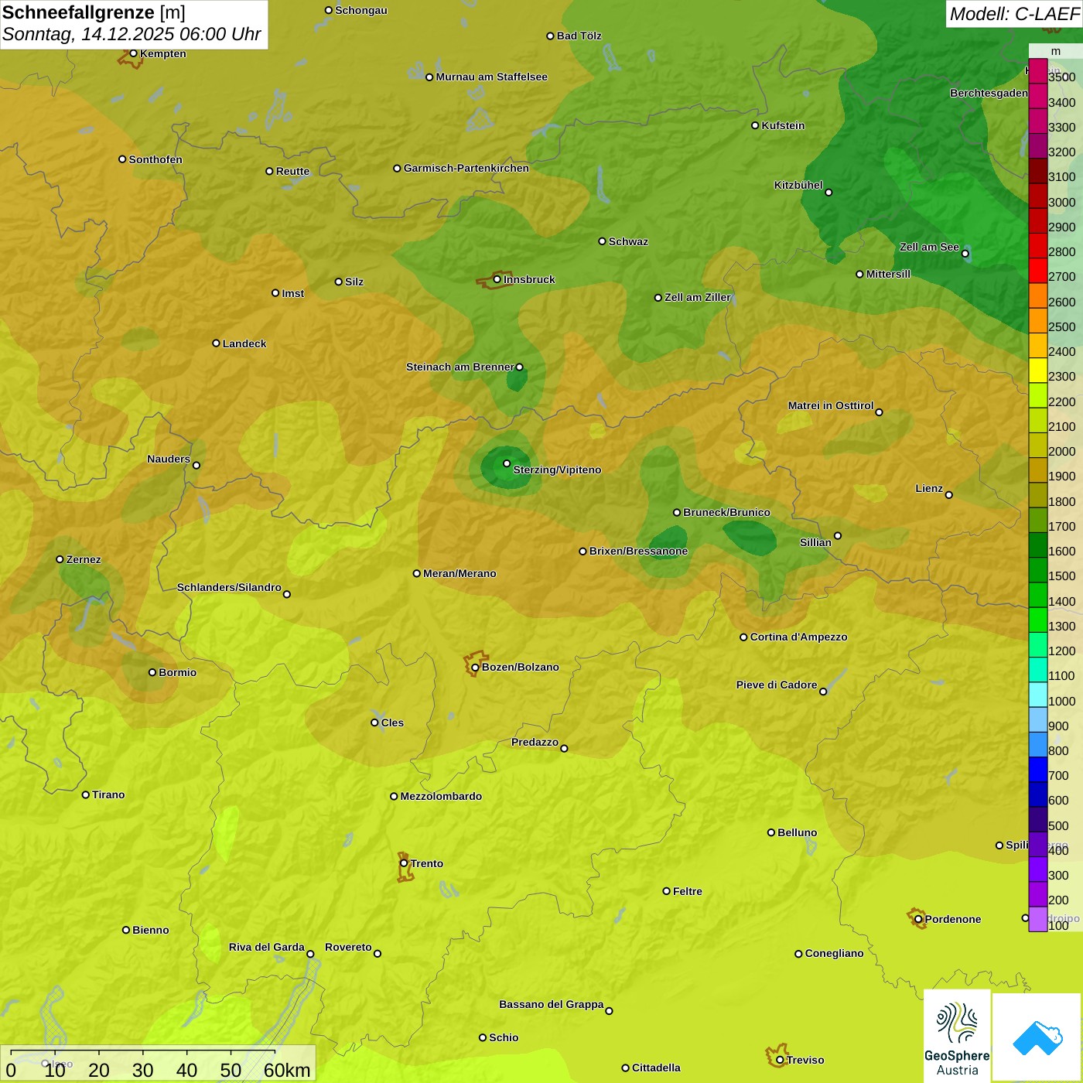Click the legend unit header m
Image resolution: width=1083 pixels, height=1083 pixels.
coord(1055,52)
